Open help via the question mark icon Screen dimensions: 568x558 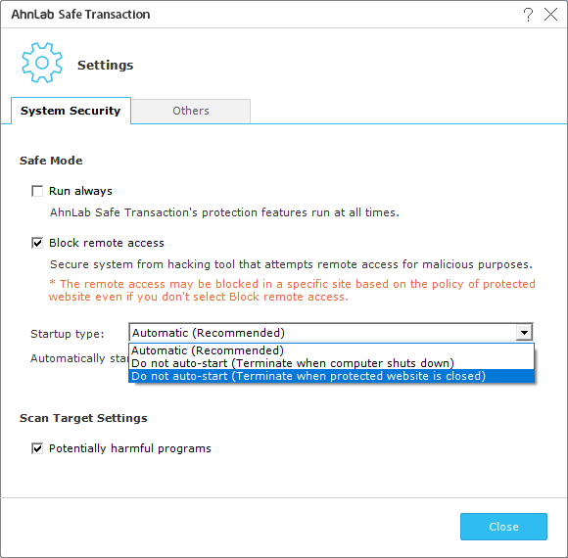(x=528, y=15)
